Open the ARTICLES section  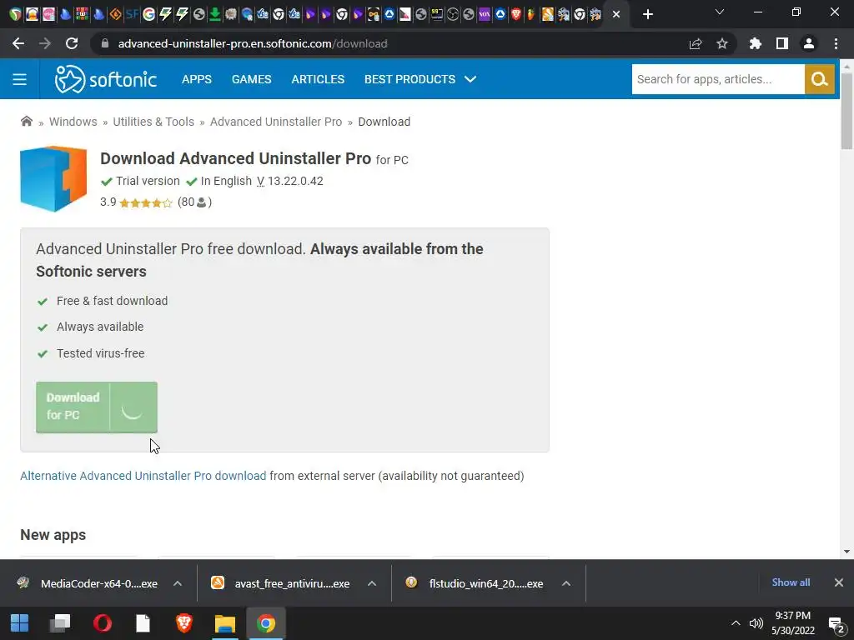coord(318,79)
